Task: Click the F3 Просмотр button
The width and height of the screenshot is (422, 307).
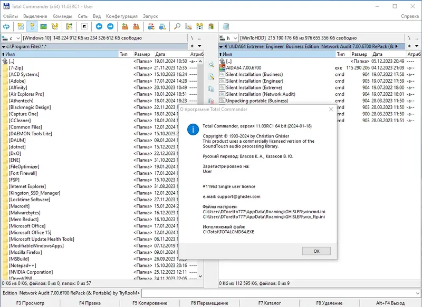Action: (x=30, y=303)
